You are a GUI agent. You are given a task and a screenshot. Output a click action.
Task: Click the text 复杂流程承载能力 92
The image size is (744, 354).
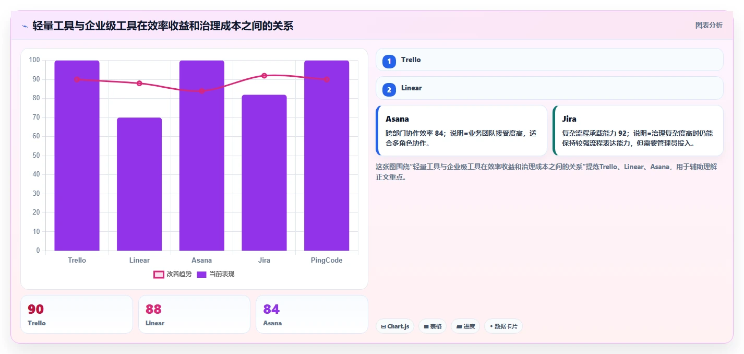(x=594, y=133)
